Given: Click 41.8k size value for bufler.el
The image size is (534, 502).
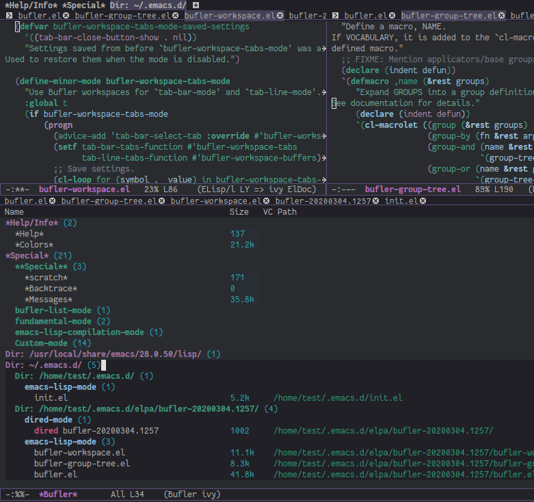Looking at the screenshot, I should point(242,474).
